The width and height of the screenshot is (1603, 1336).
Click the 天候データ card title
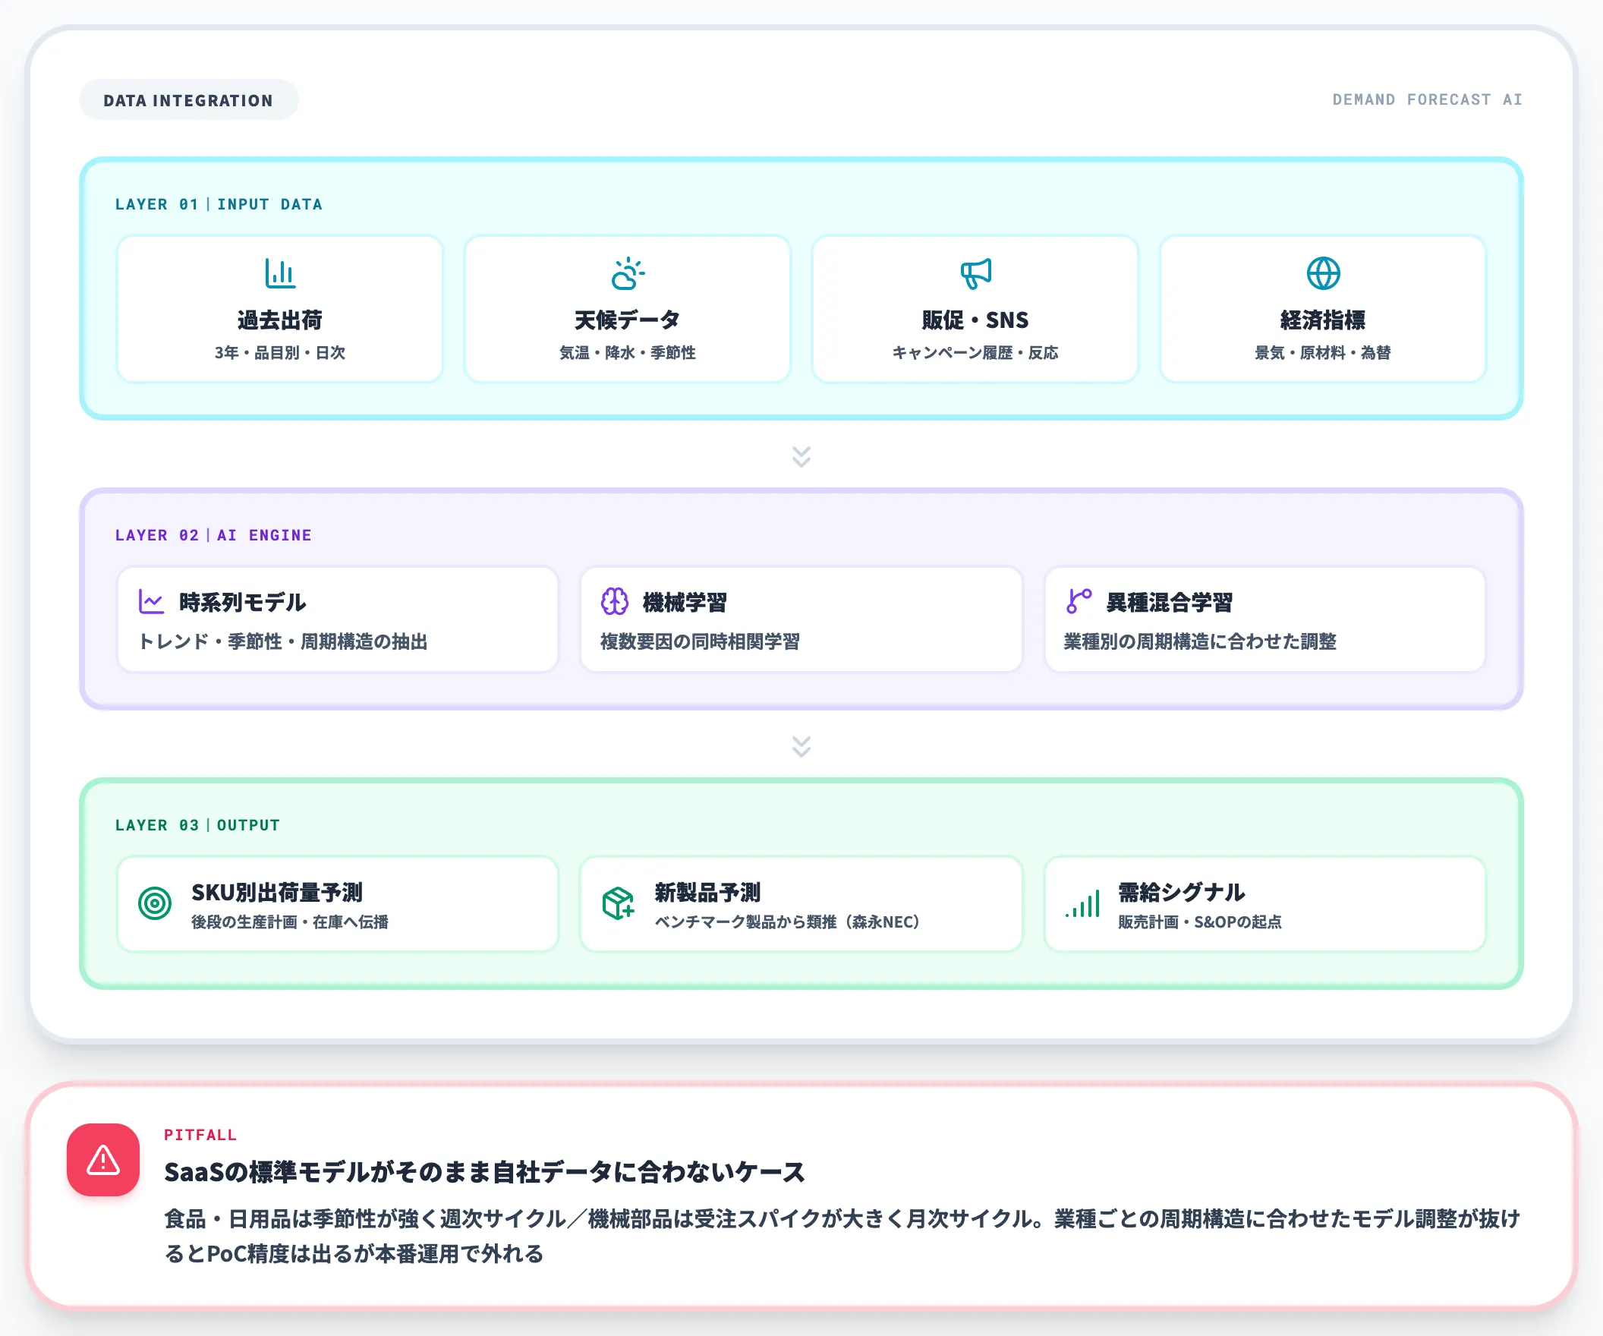pyautogui.click(x=628, y=320)
